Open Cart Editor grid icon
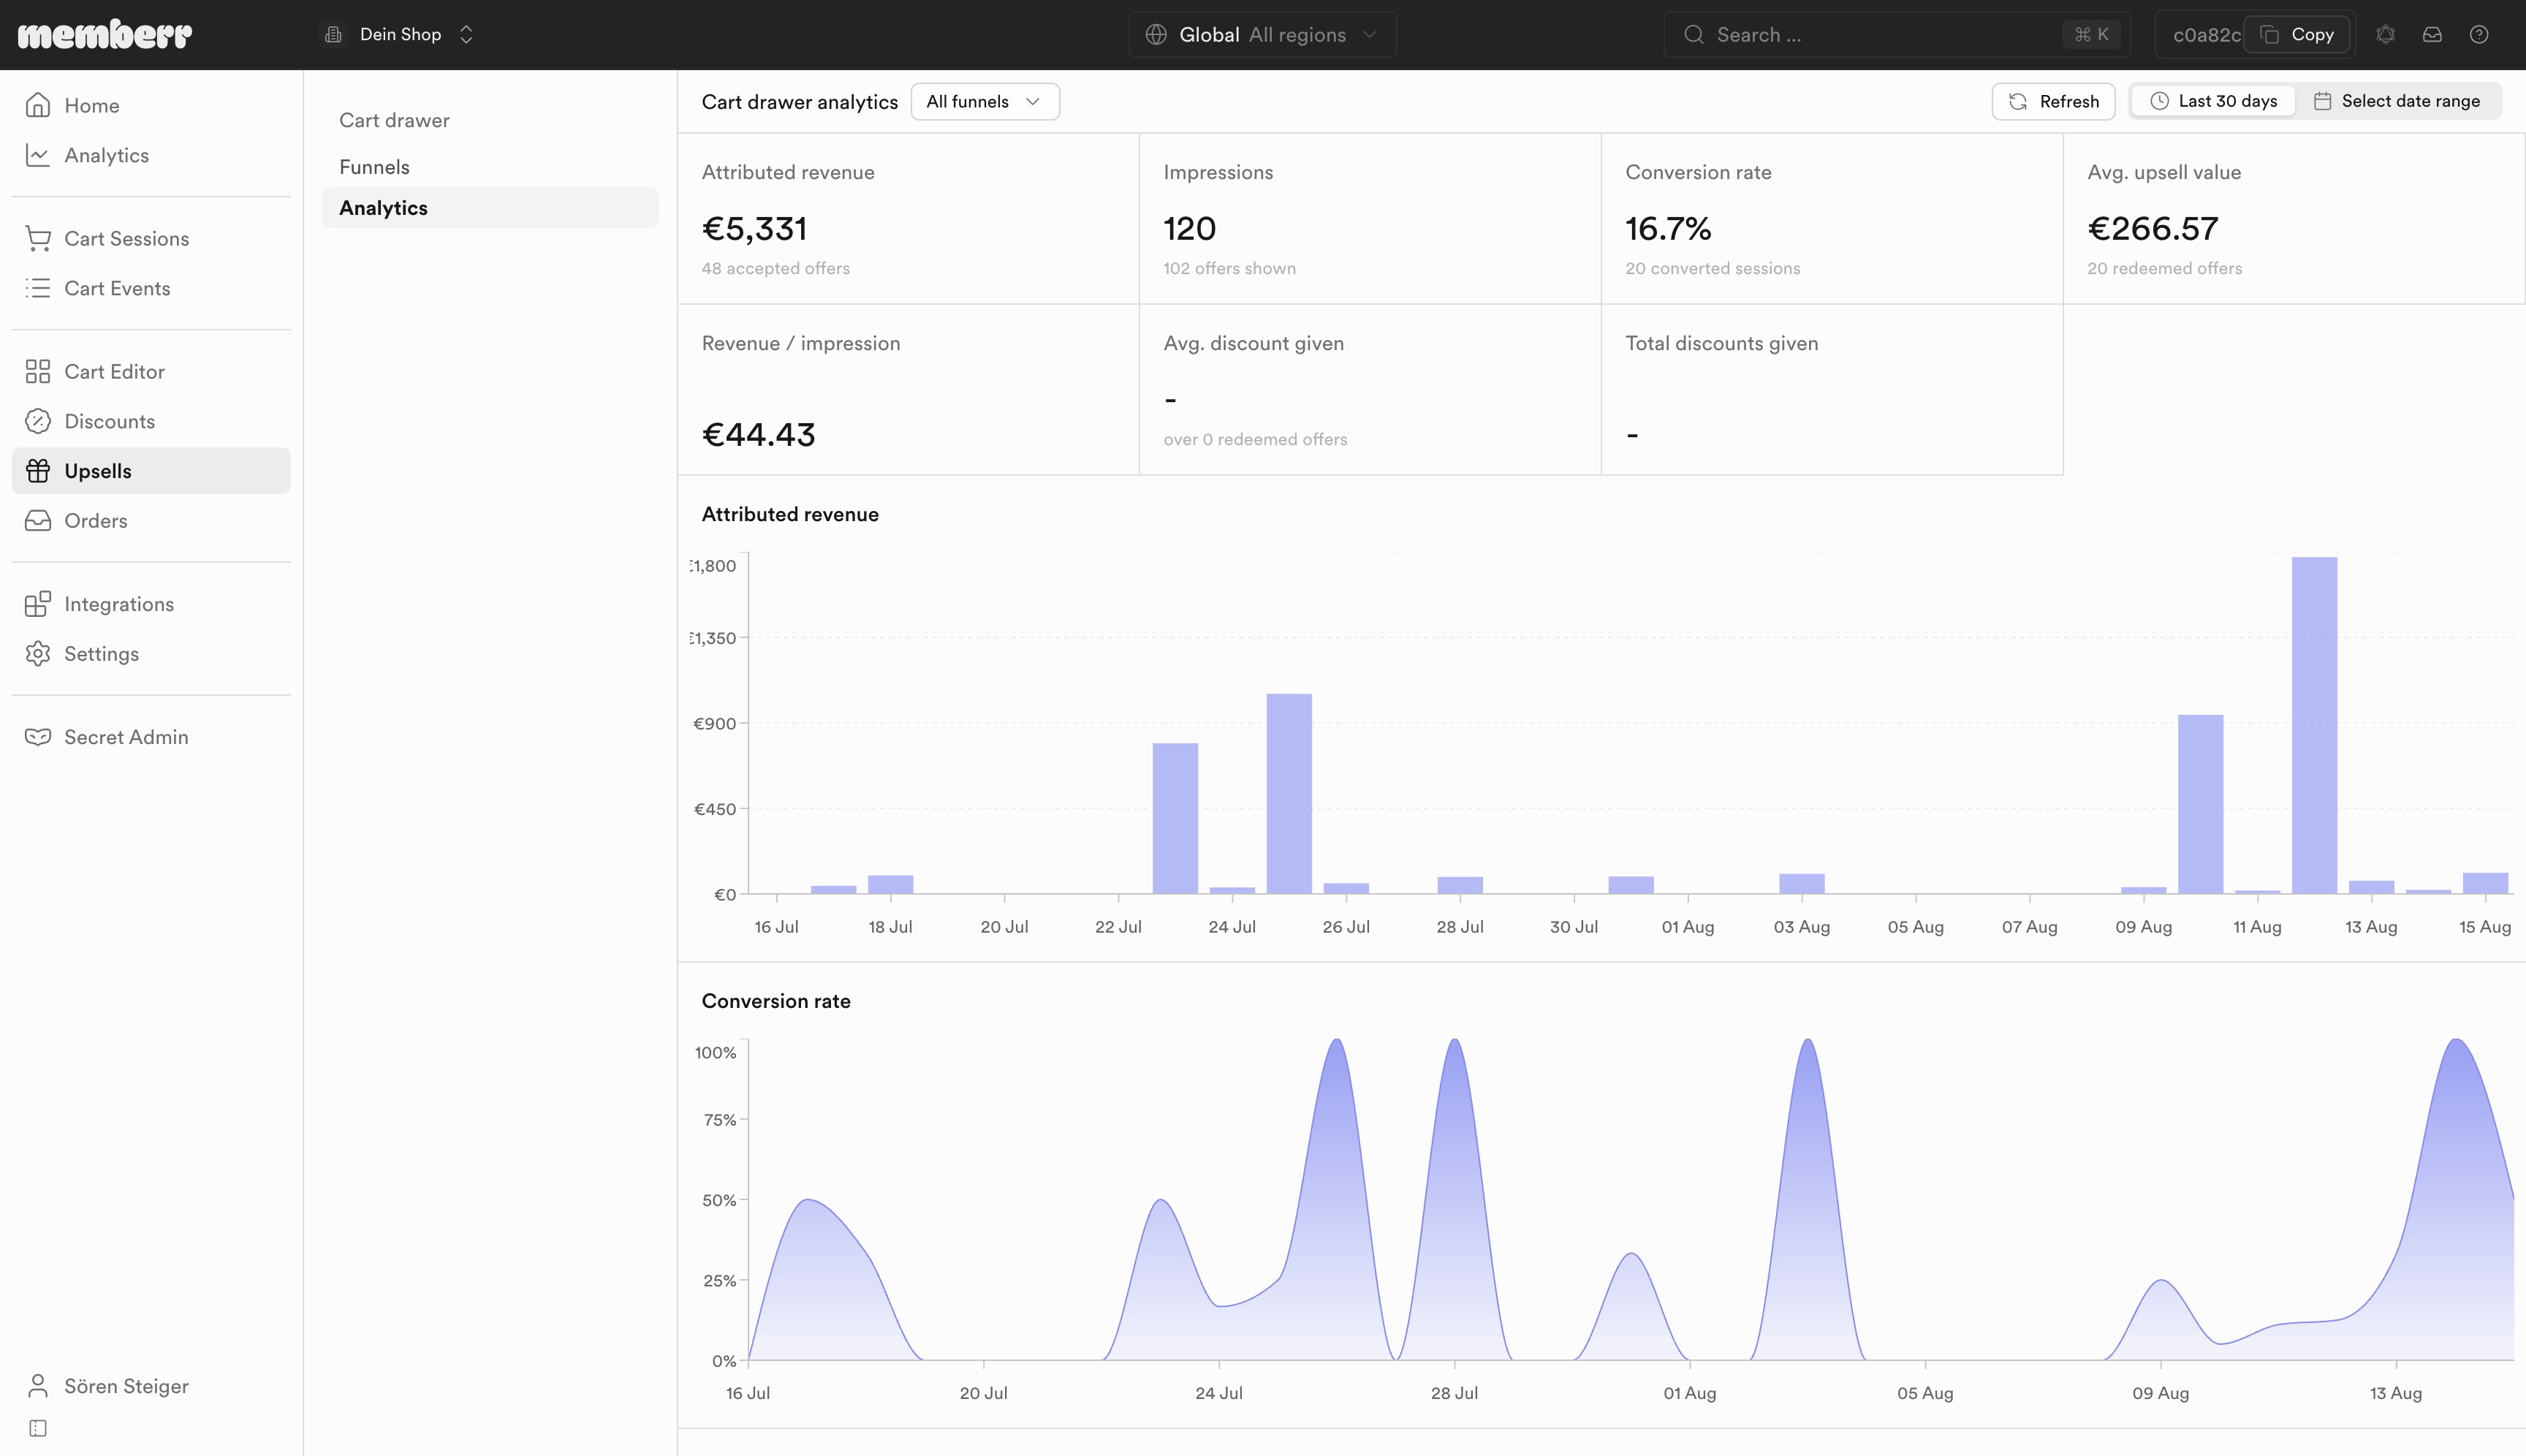This screenshot has width=2526, height=1456. pyautogui.click(x=38, y=371)
